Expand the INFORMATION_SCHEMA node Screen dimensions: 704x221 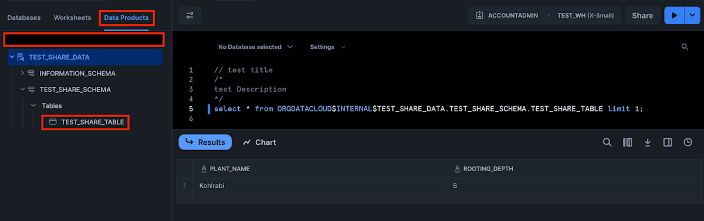click(22, 73)
